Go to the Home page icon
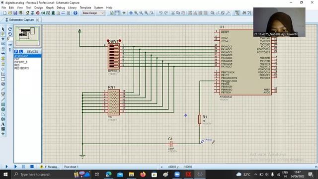Screen dimensions: 318x179 [27, 13]
